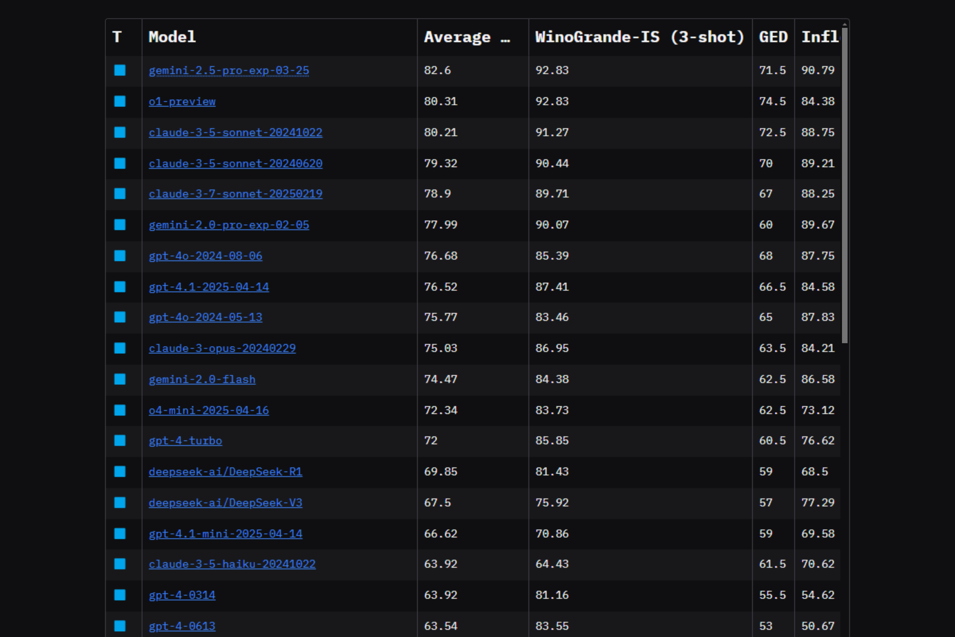
Task: Click blue type icon for o1-preview row
Action: [x=120, y=101]
